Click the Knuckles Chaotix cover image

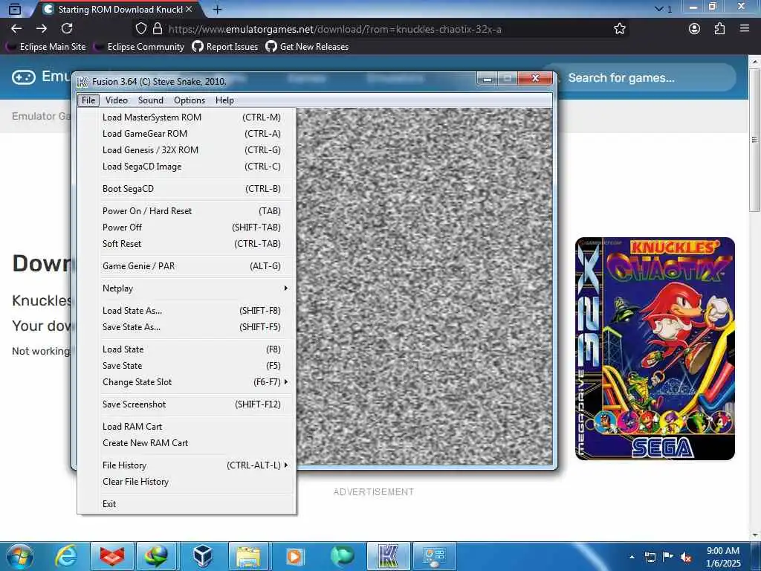tap(655, 349)
